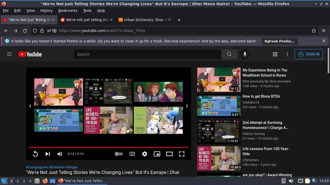Open the Help menu
Image resolution: width=330 pixels, height=185 pixels.
[101, 11]
